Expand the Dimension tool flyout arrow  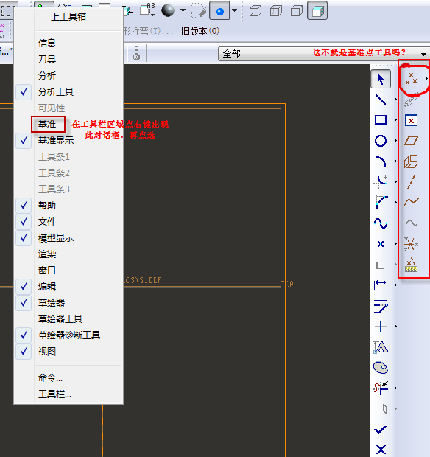[395, 285]
